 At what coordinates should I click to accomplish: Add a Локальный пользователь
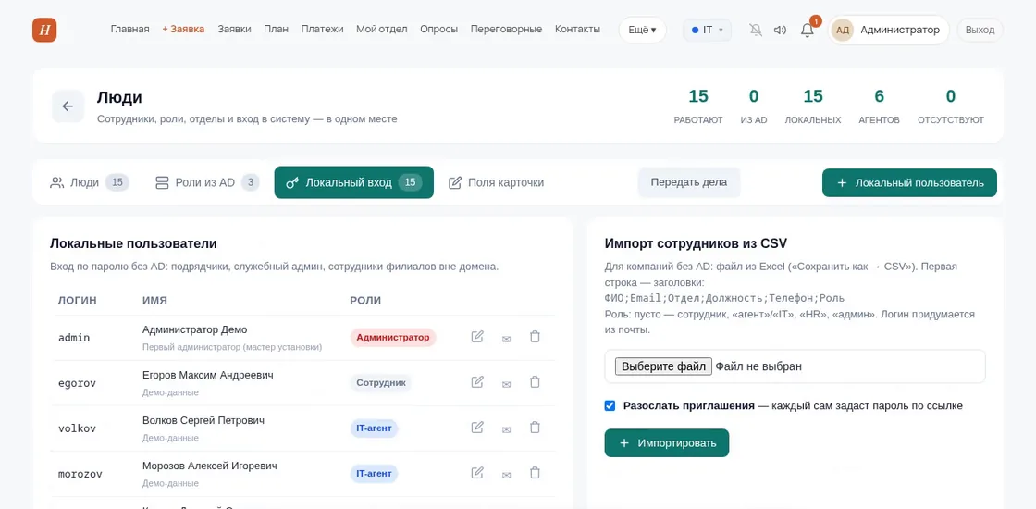pyautogui.click(x=910, y=183)
